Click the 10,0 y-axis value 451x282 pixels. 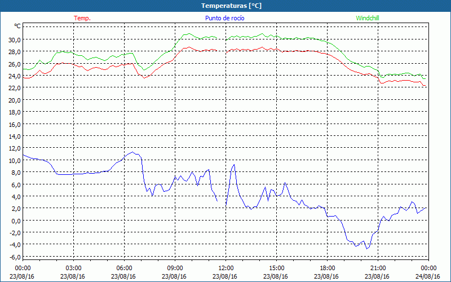pos(15,160)
